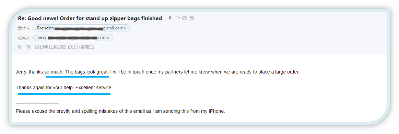
Task: Click the phrase 'place a large order'
Action: 279,72
